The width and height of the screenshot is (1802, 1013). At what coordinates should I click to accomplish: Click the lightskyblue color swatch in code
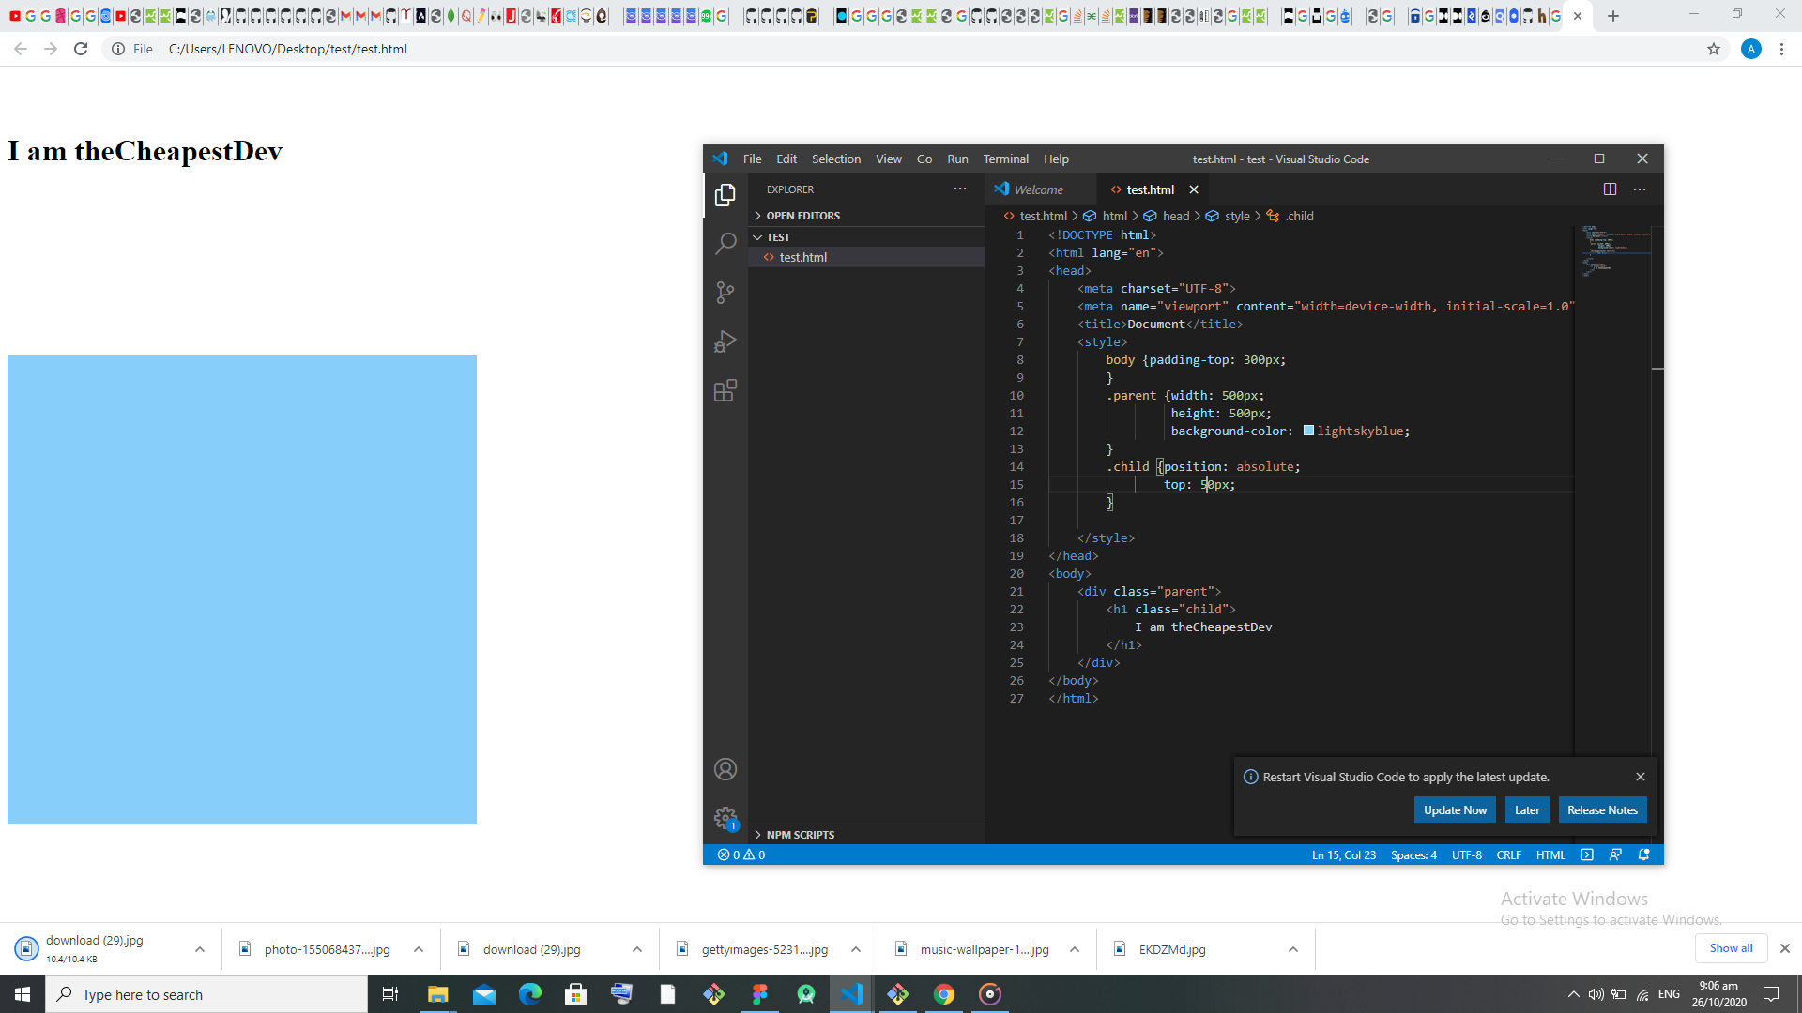1308,431
